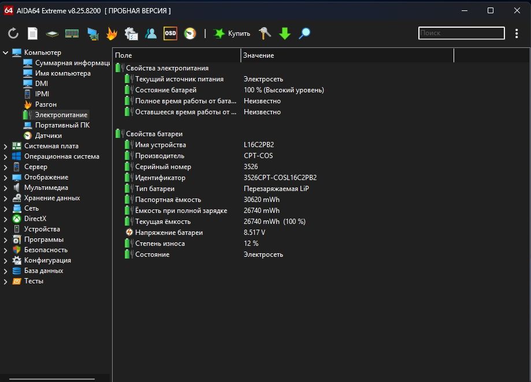Screen dimensions: 531x382
Task: Click the magnifier search icon
Action: click(x=305, y=33)
